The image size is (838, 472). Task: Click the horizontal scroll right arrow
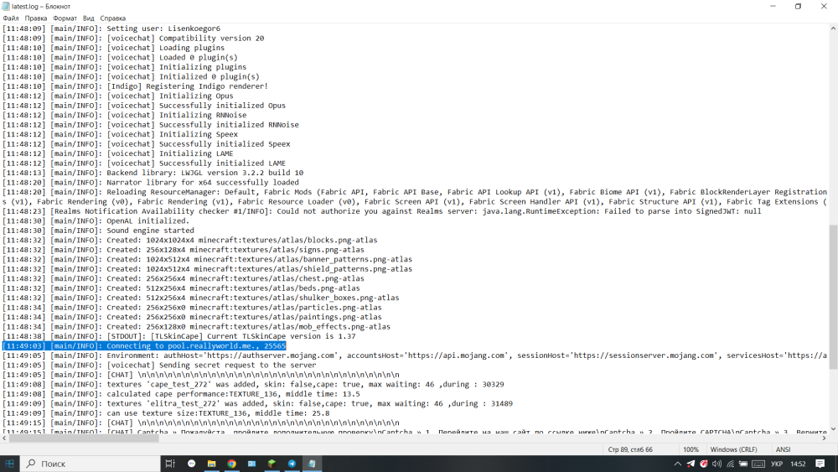tap(824, 438)
